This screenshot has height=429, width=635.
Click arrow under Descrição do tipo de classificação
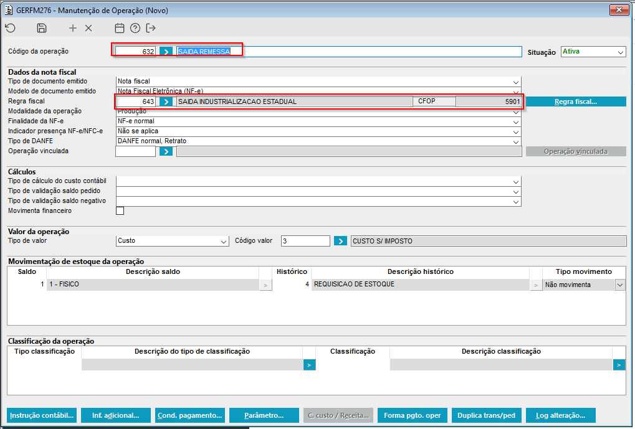[310, 365]
